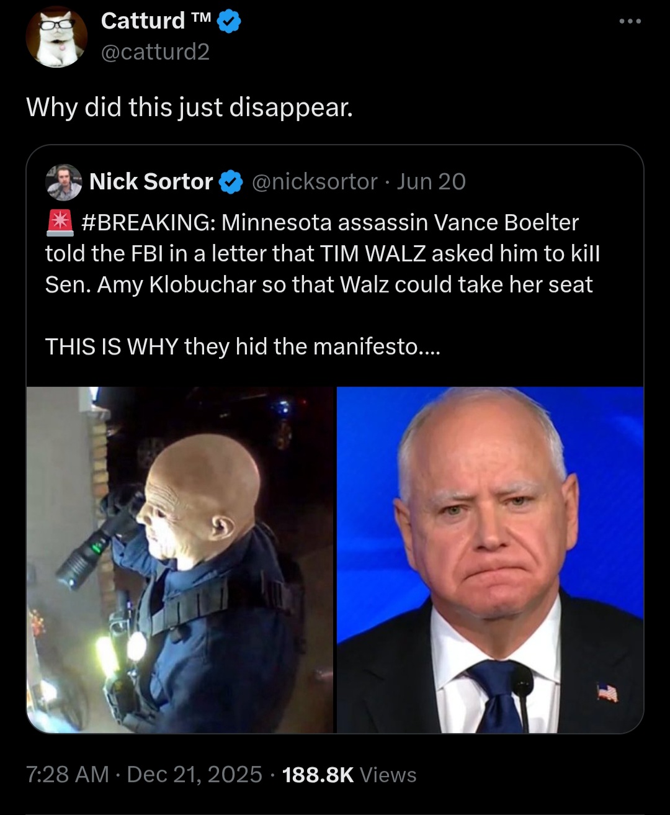670x815 pixels.
Task: Click the American flag lapel pin in photo
Action: pos(607,691)
